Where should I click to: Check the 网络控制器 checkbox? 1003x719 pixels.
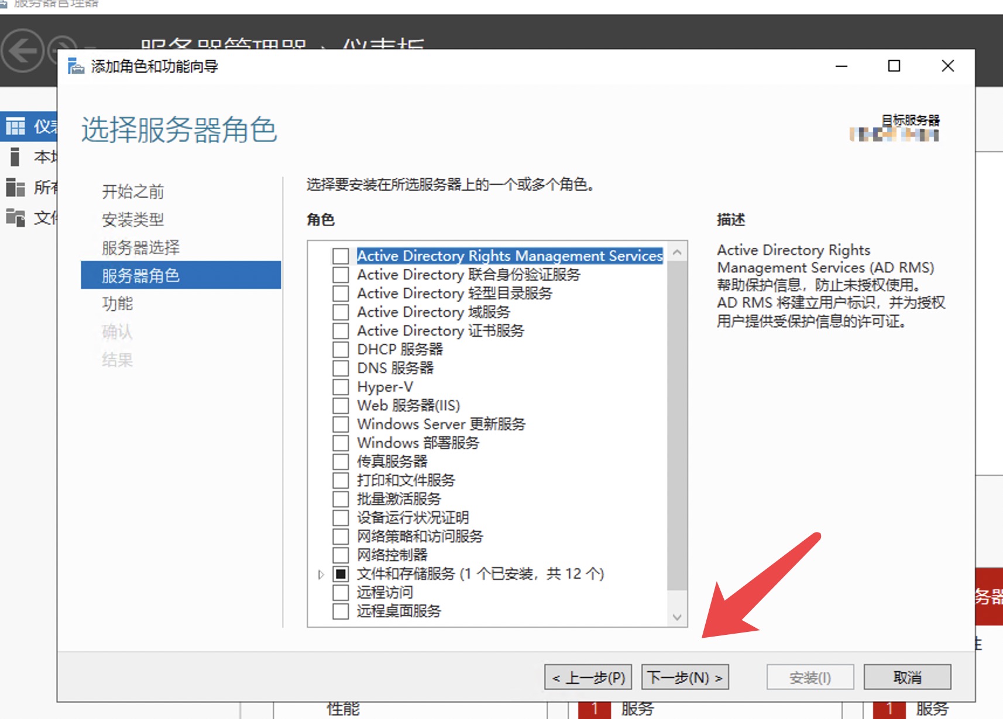[341, 555]
